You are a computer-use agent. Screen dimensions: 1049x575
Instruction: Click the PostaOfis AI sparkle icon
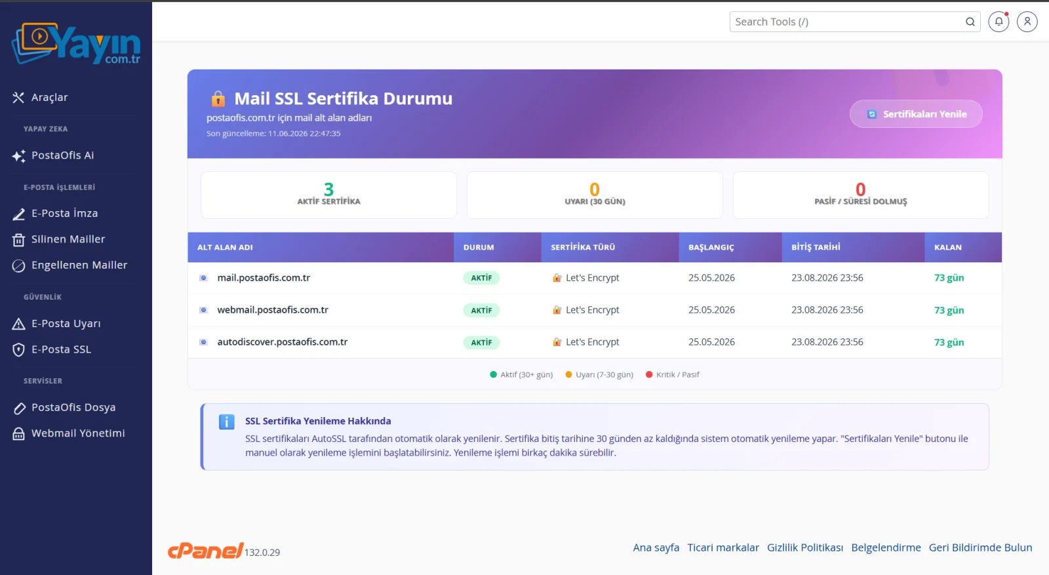tap(18, 156)
